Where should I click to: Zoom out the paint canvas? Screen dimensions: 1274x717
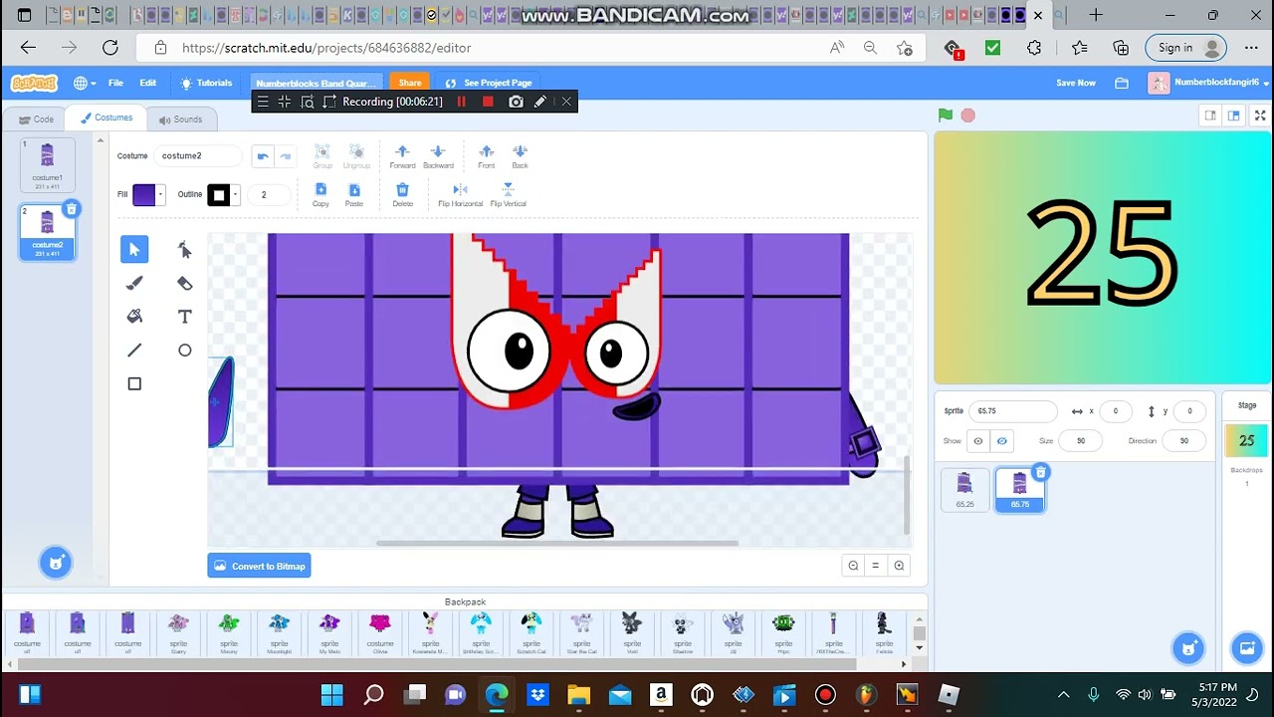pyautogui.click(x=853, y=566)
